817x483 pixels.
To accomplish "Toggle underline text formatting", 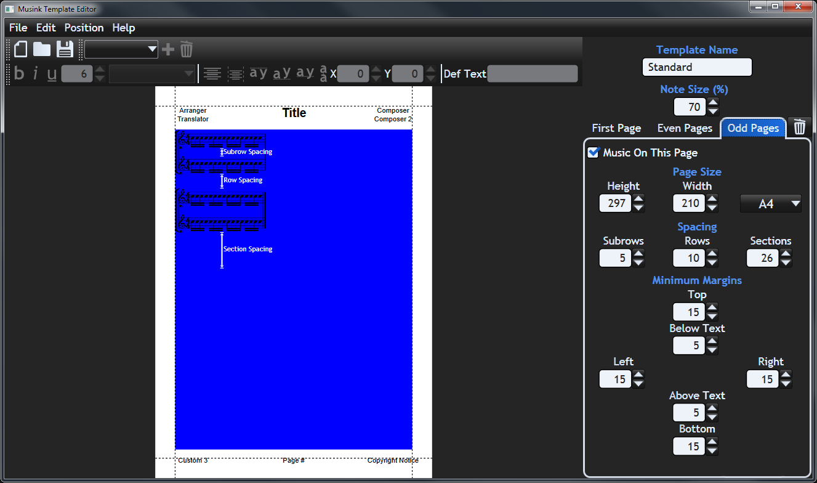I will tap(52, 74).
